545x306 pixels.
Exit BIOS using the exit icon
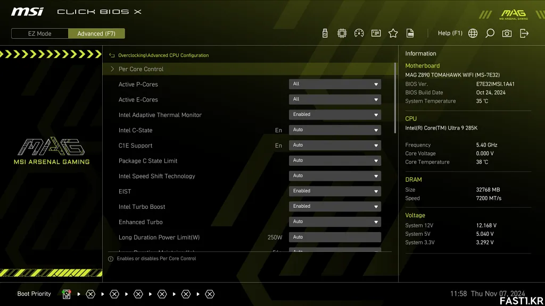pyautogui.click(x=524, y=33)
